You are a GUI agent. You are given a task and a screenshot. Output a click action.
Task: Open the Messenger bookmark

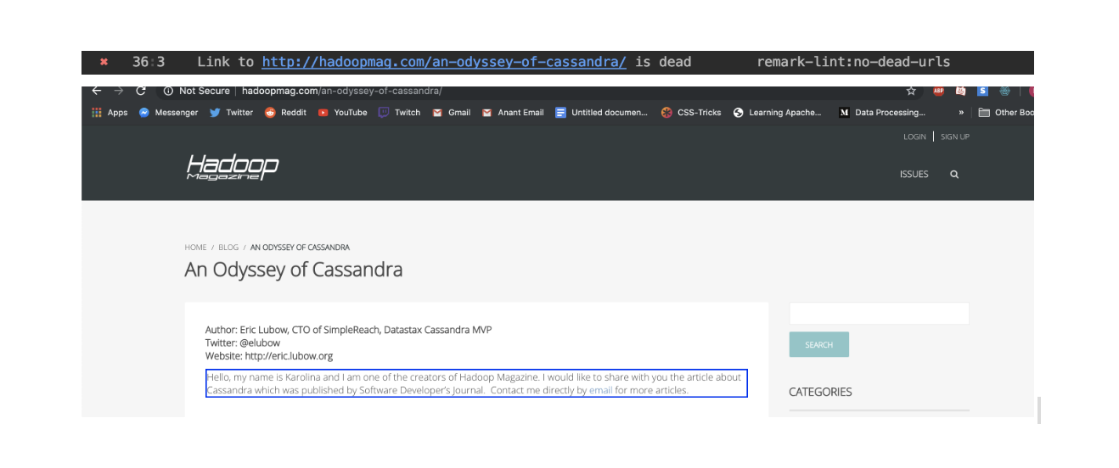pos(168,112)
